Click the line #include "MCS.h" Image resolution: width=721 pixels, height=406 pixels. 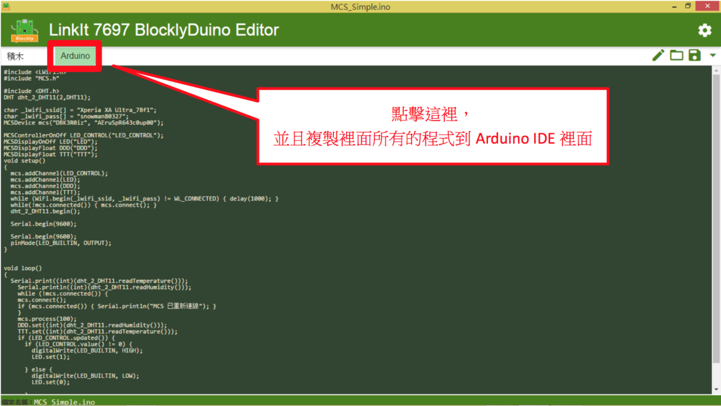(x=31, y=78)
